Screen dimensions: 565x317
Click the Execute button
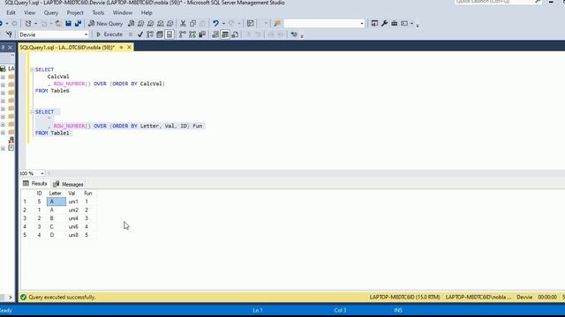pos(109,34)
